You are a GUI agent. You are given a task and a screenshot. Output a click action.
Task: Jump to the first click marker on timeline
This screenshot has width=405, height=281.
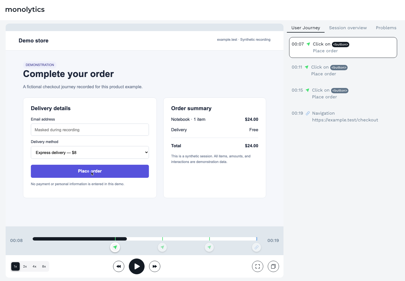coord(115,247)
